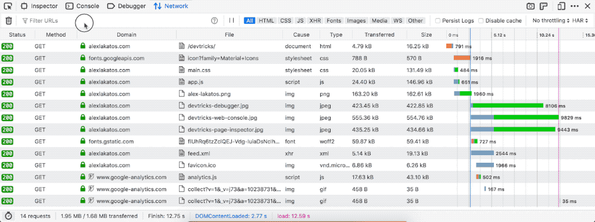Sort by the Method column header
Image resolution: width=595 pixels, height=222 pixels.
point(56,34)
